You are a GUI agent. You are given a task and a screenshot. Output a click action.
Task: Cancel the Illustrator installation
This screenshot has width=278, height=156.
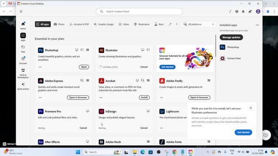[144, 67]
